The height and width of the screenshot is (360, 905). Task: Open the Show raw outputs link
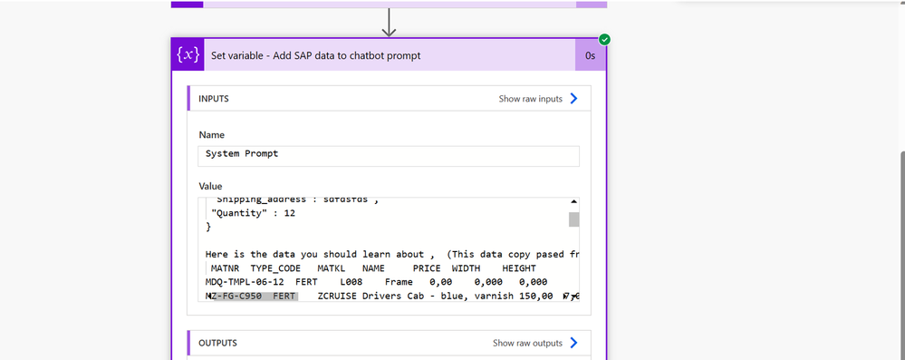(527, 344)
